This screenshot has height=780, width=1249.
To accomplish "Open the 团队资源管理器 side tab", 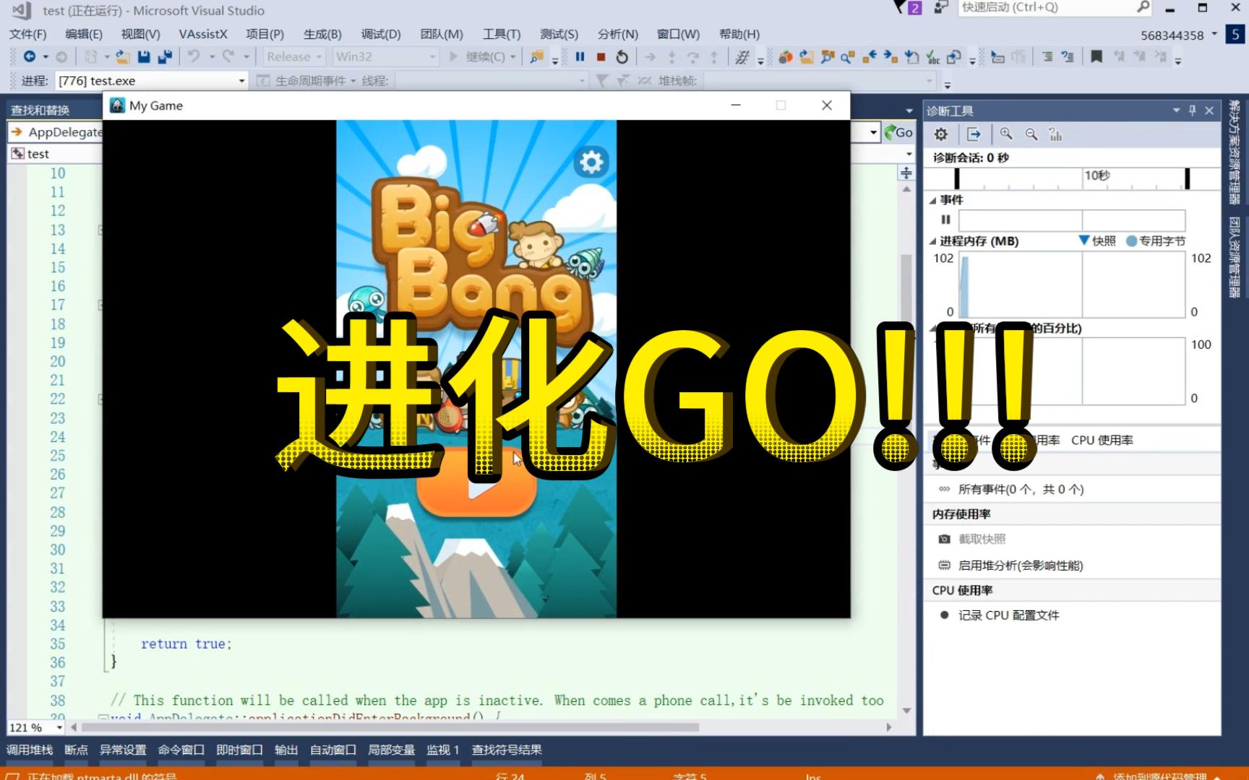I will coord(1235,258).
